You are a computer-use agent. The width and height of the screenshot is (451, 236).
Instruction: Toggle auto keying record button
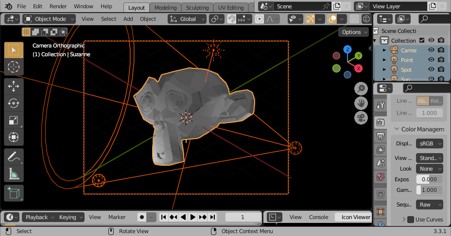coord(142,217)
